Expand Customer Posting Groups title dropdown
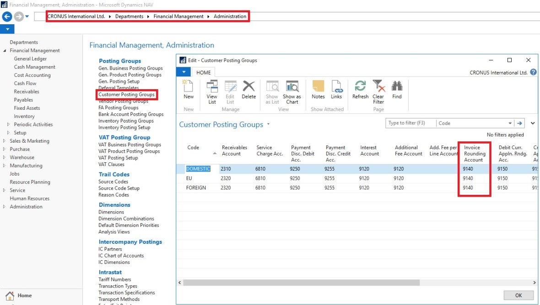 269,124
